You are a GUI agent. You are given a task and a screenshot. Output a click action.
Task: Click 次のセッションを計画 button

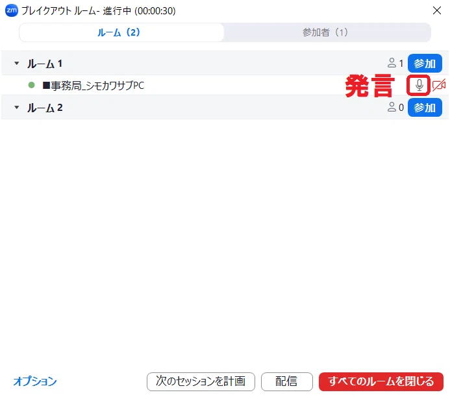click(201, 381)
